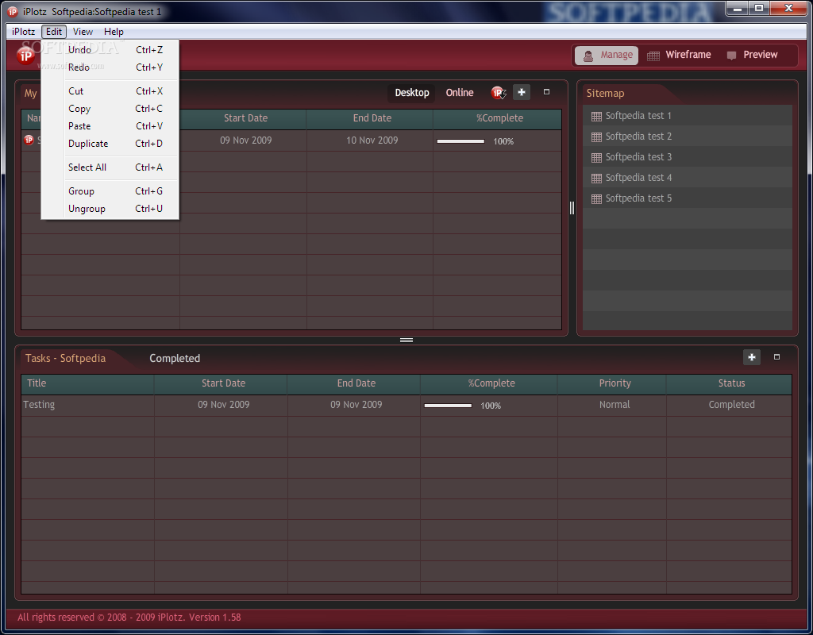Choose Duplicate from Edit menu
The image size is (813, 635).
(110, 144)
